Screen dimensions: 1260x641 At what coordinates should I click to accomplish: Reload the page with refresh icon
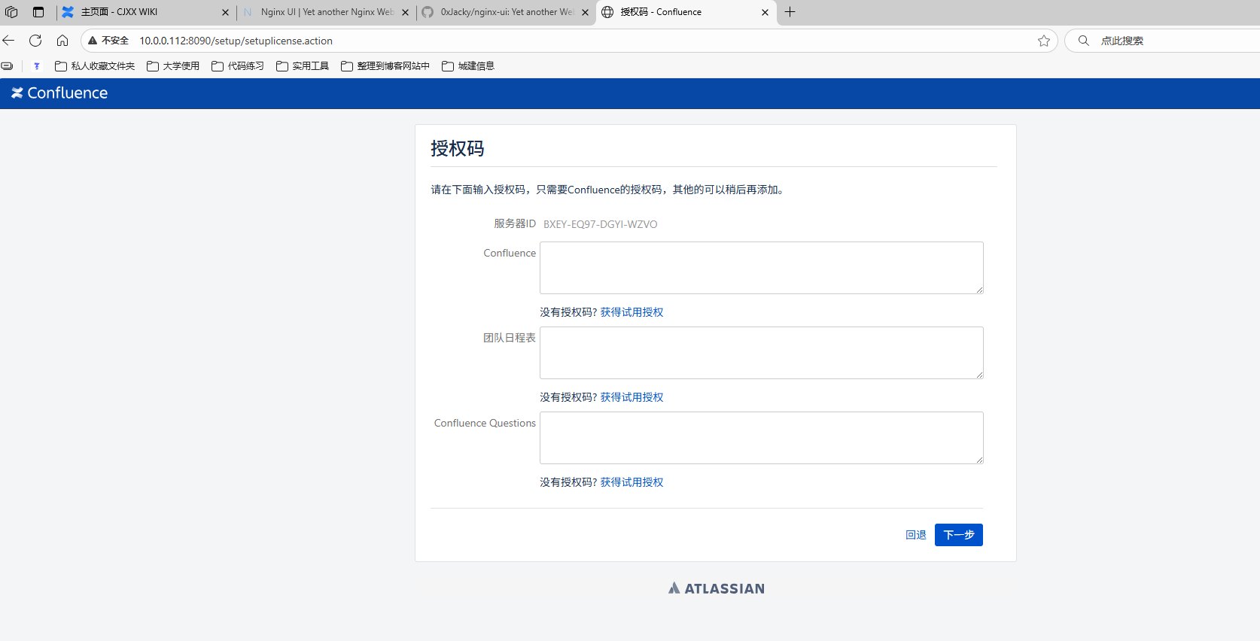coord(35,41)
